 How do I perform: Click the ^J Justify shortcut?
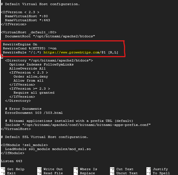coord(157,169)
